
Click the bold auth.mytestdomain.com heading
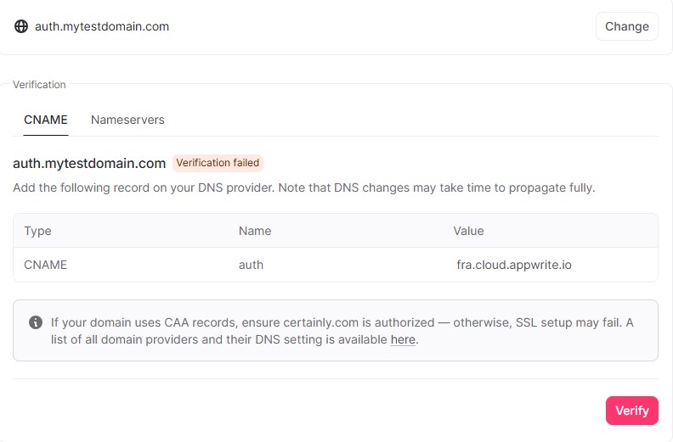(x=89, y=163)
